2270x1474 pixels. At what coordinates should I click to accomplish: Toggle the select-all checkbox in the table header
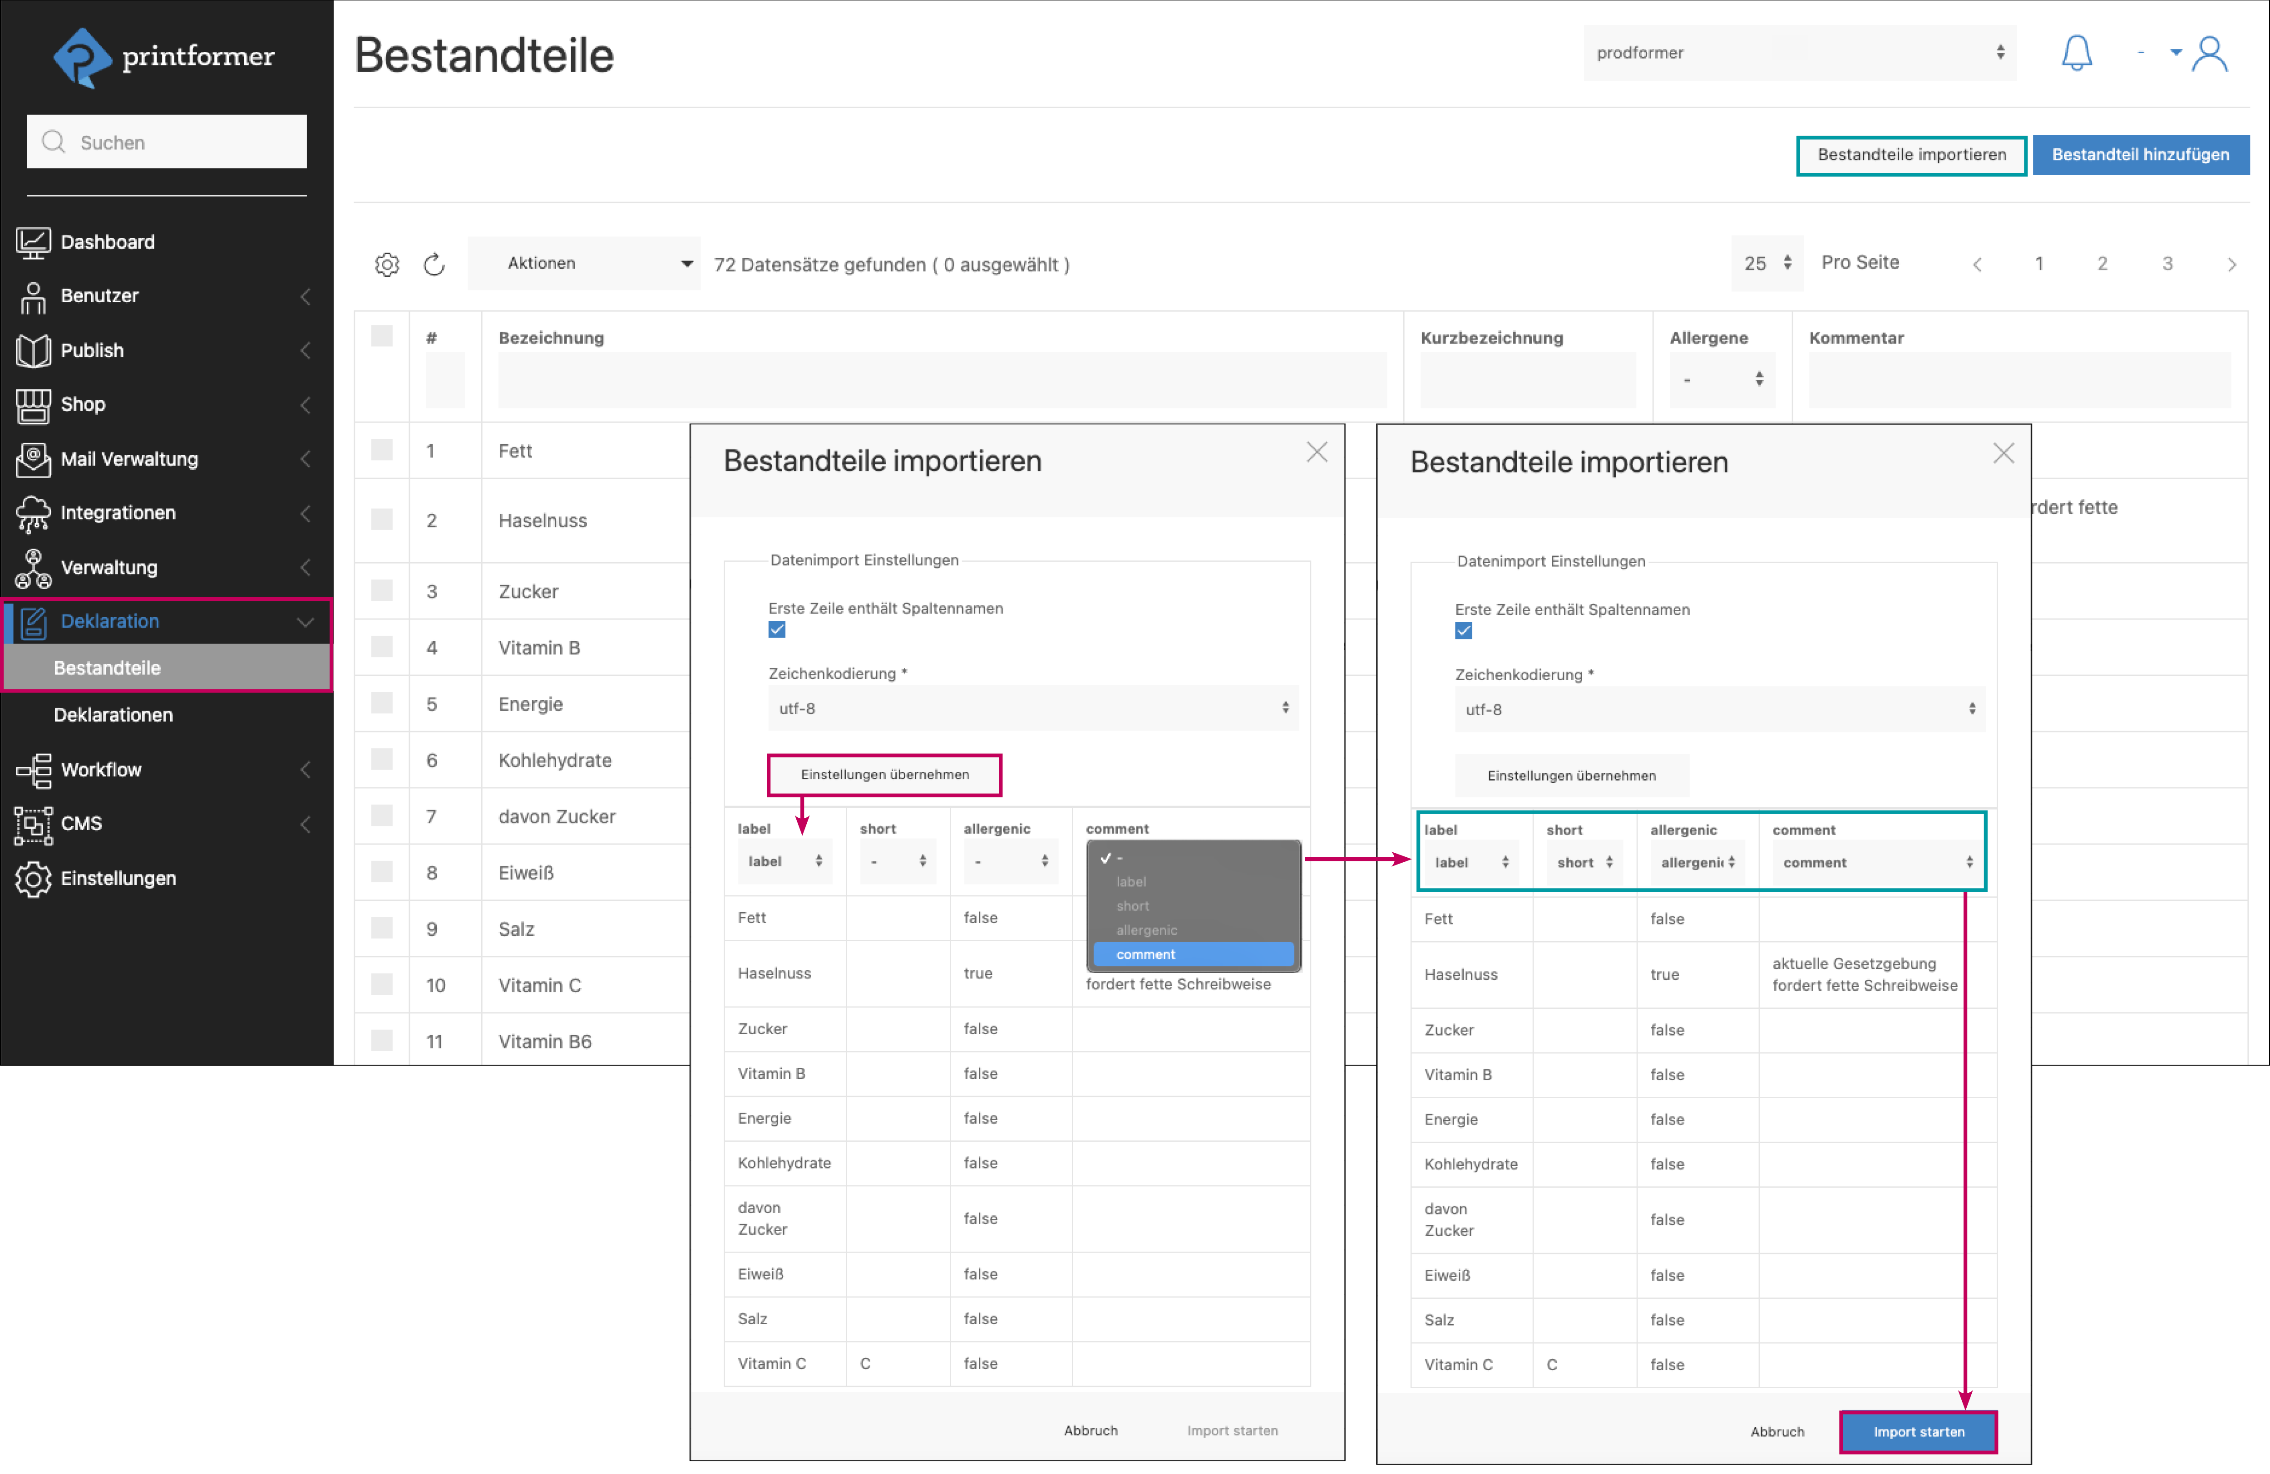click(381, 336)
